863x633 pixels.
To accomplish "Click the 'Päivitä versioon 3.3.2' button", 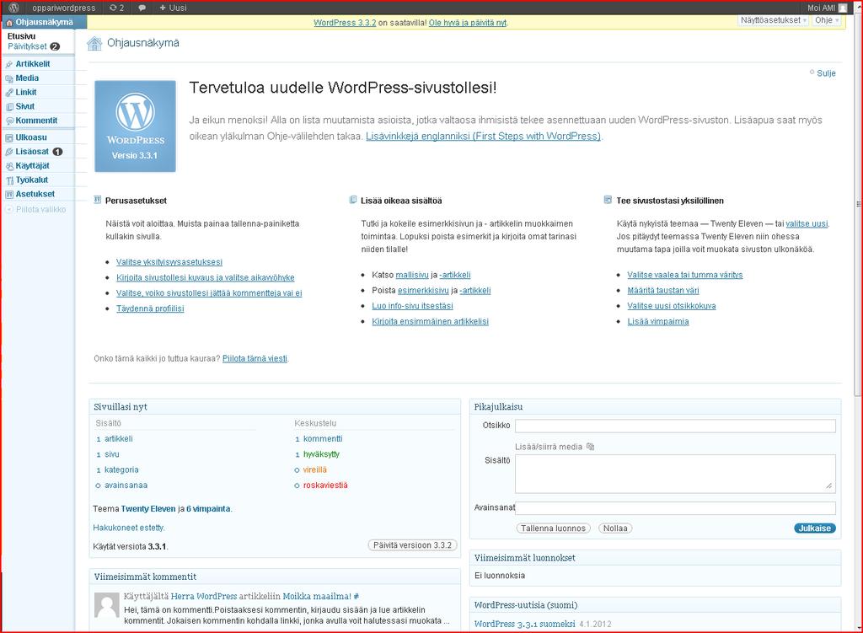I will click(x=412, y=545).
